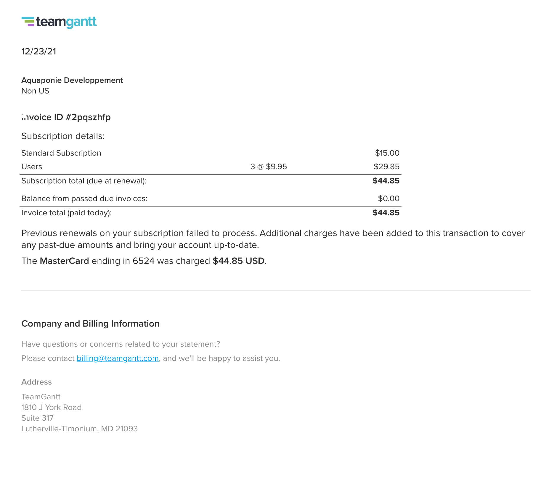The image size is (543, 481).
Task: Click the Standard Subscription line item
Action: [61, 153]
